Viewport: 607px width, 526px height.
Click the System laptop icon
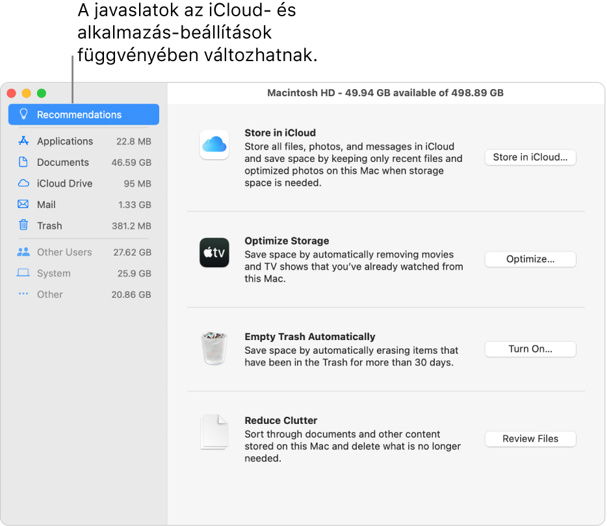point(23,273)
